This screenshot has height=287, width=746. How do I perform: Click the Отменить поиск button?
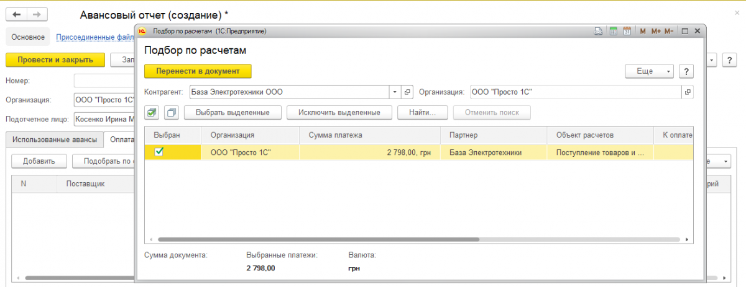tap(492, 112)
